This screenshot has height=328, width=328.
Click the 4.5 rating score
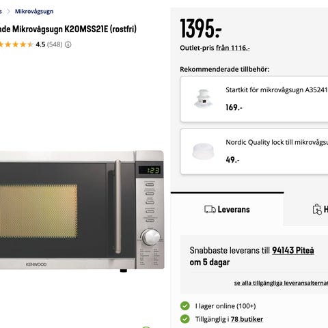[x=40, y=44]
